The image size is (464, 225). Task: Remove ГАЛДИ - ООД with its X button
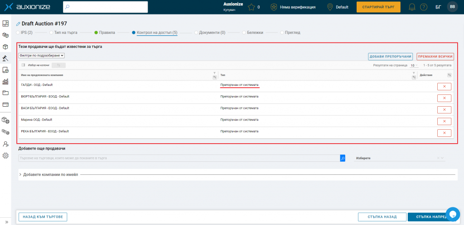pos(444,86)
